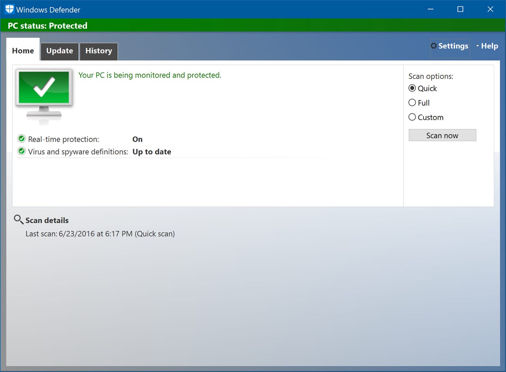506x372 pixels.
Task: Select the Quick scan radio button
Action: point(412,88)
